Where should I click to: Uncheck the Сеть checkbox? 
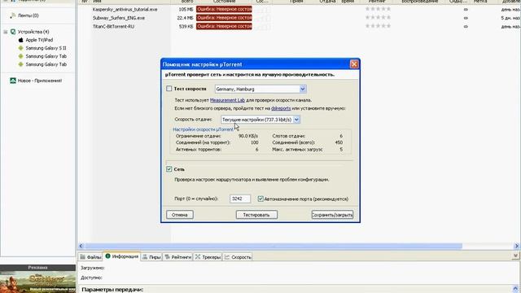click(x=169, y=169)
